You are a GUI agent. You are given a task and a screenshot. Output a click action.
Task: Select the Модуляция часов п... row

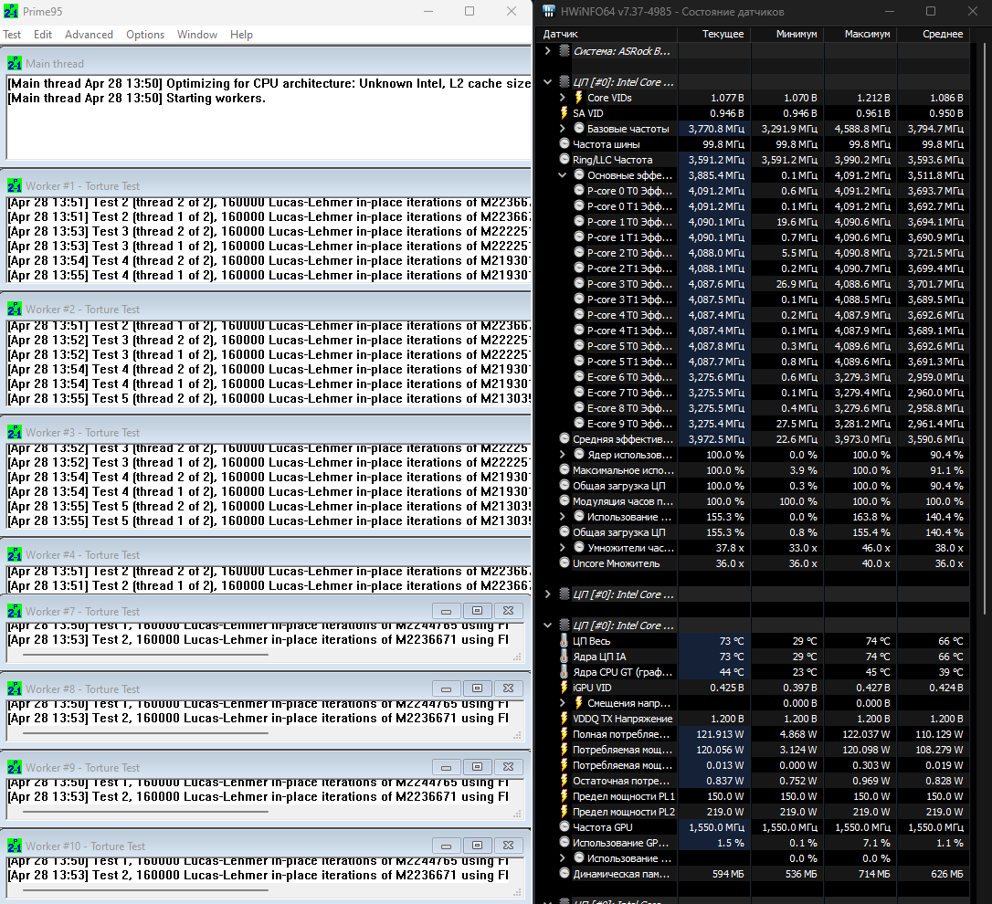(753, 501)
